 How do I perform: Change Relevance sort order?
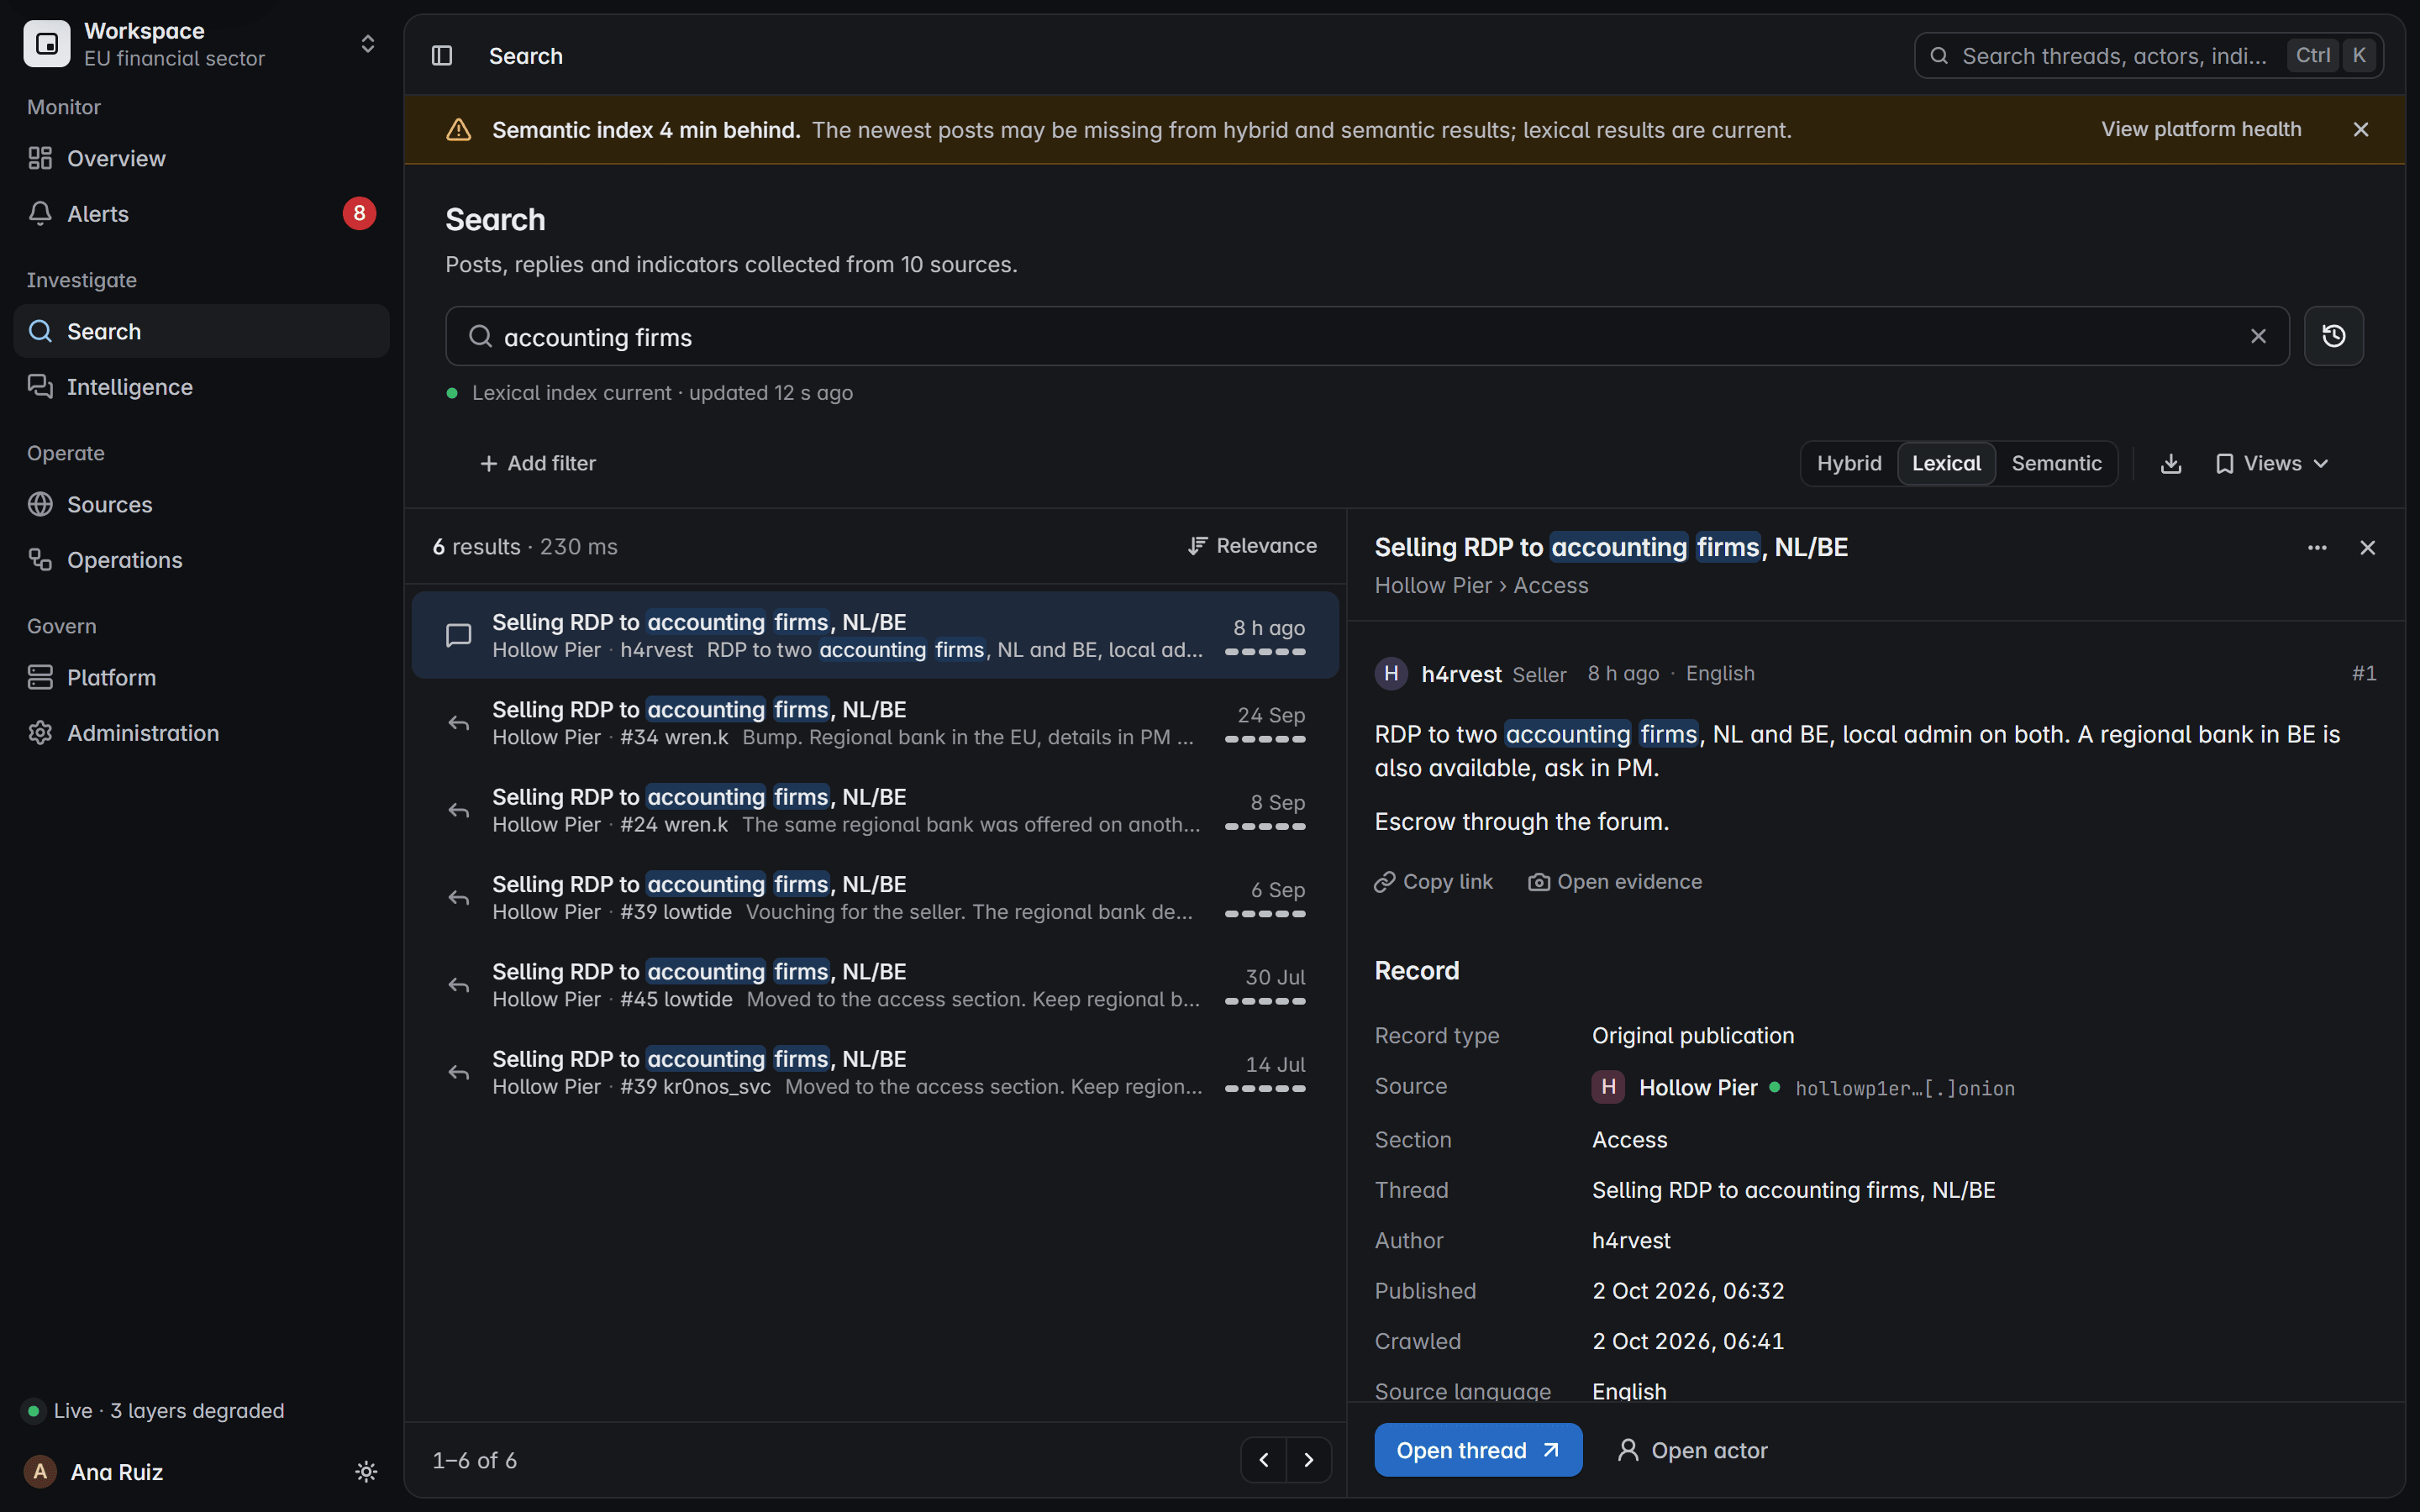pyautogui.click(x=1251, y=546)
